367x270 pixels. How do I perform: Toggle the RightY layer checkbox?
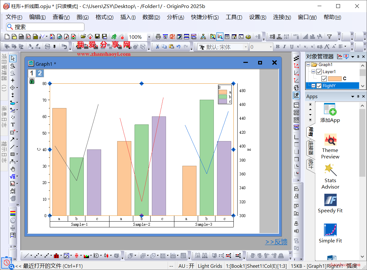319,86
